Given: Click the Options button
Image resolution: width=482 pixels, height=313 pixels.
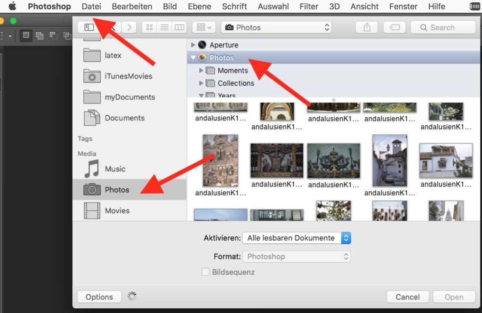Looking at the screenshot, I should coord(99,297).
